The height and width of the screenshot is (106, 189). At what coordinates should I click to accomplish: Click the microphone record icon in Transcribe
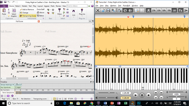click(113, 11)
